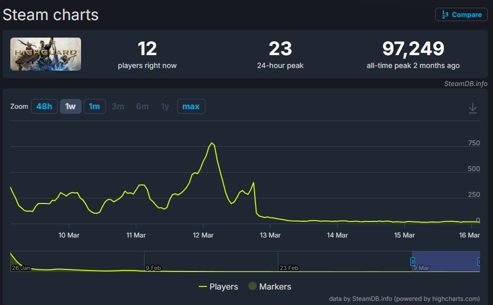Click the 750 y-axis value

(474, 143)
